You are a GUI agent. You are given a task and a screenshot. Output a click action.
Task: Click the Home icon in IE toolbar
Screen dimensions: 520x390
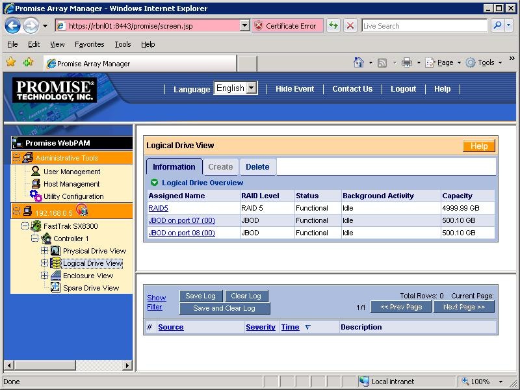[359, 62]
